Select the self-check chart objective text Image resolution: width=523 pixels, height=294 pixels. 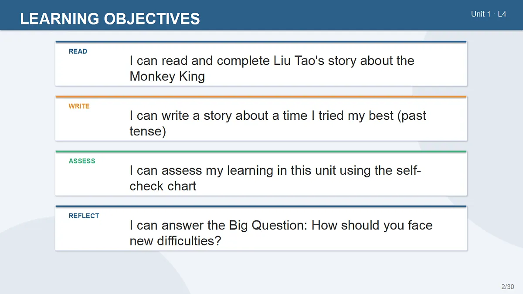tap(275, 178)
